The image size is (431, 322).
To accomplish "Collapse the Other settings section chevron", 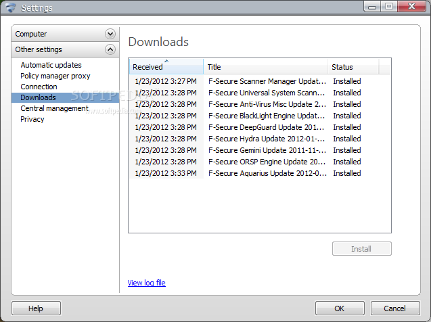I will point(110,49).
